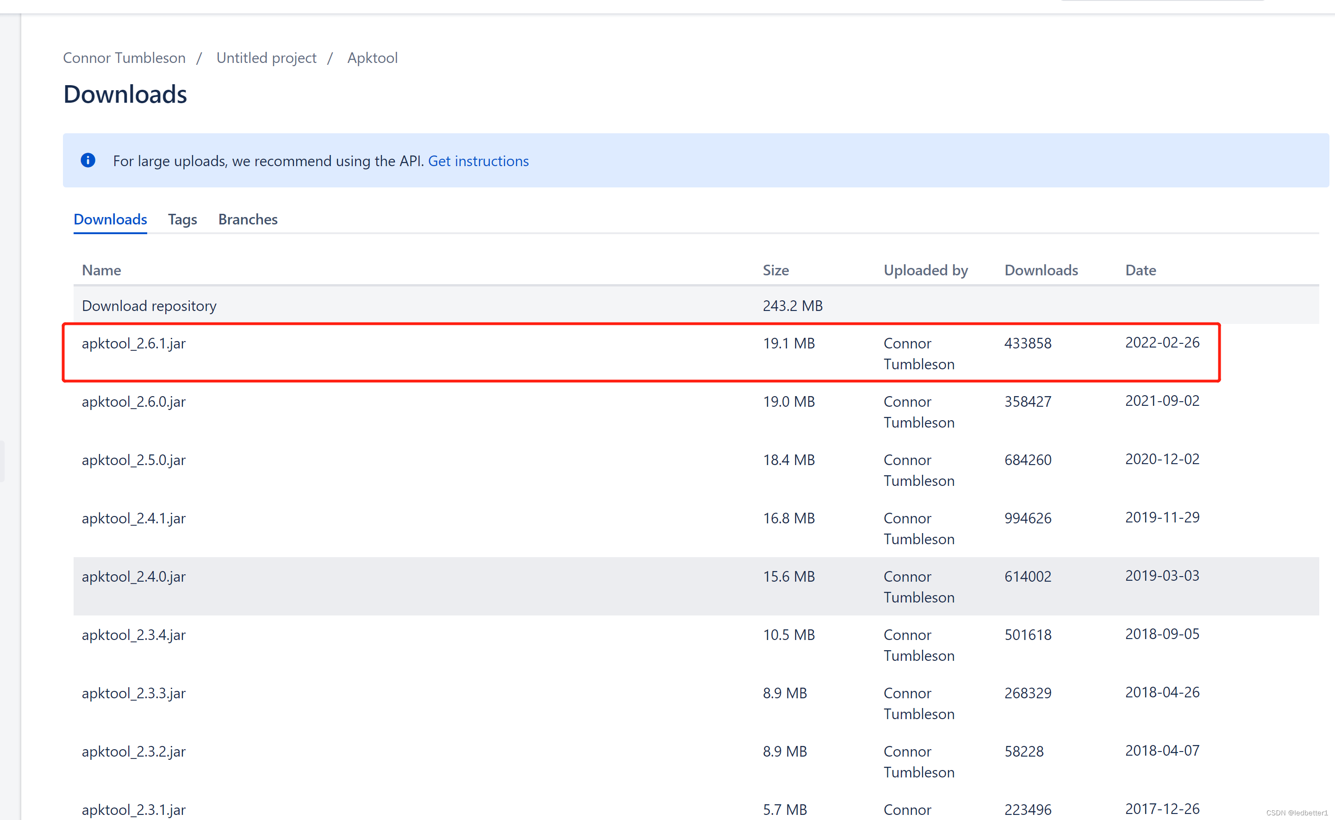Click the 268329 downloads count
The image size is (1335, 820).
[x=1028, y=693]
